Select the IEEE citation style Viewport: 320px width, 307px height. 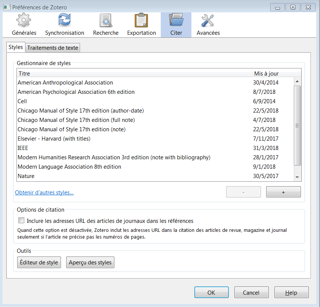23,148
